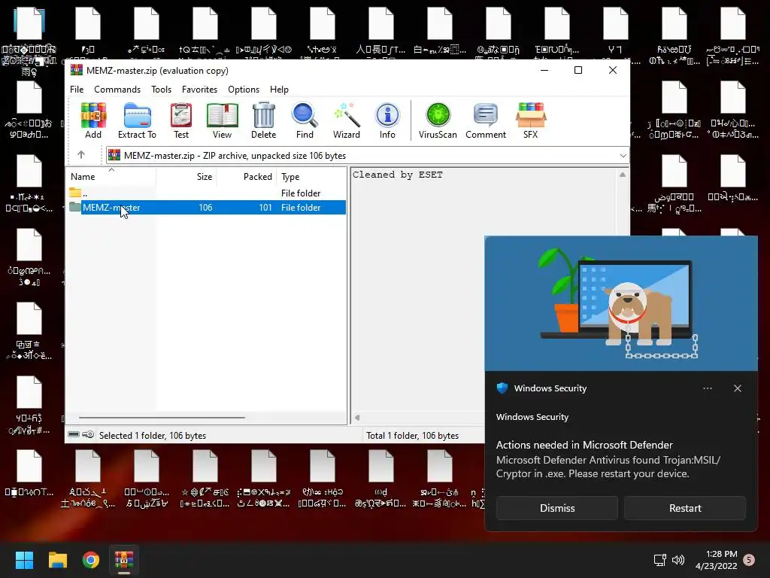Open File Explorer from the taskbar
The height and width of the screenshot is (578, 770).
click(x=57, y=560)
